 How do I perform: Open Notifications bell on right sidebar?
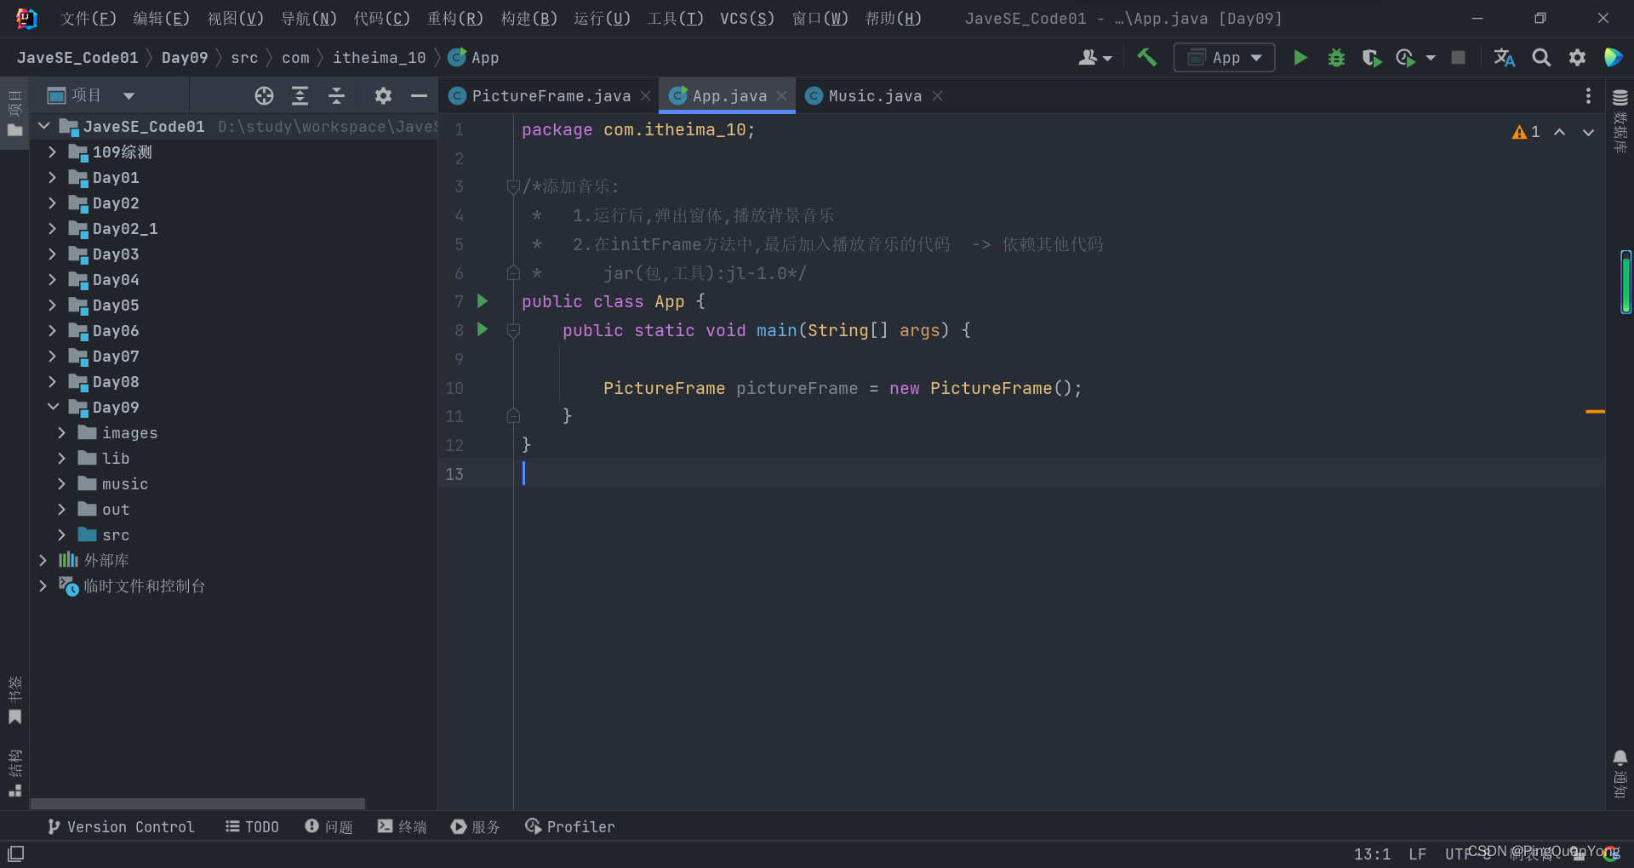tap(1620, 774)
